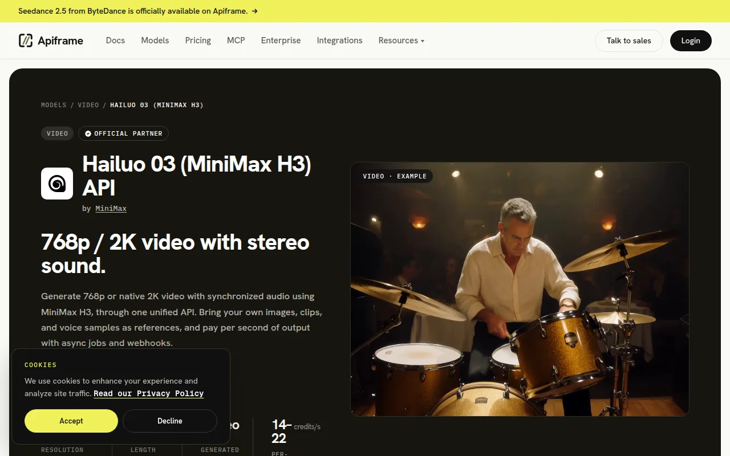
Task: Click the MODELS breadcrumb link
Action: tap(54, 105)
